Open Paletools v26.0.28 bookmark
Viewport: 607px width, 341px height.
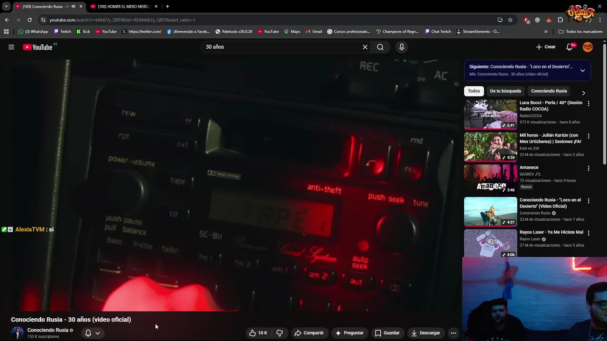pos(234,31)
